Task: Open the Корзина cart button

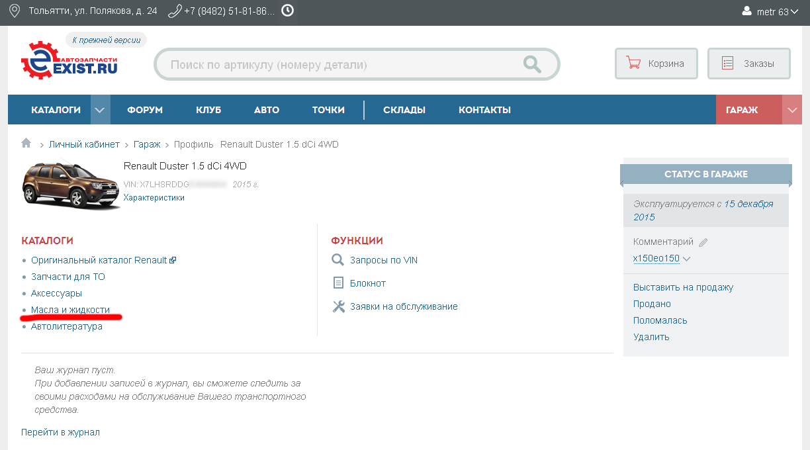Action: [656, 64]
